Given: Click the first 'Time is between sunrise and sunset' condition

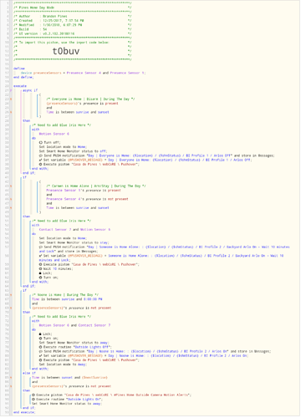Looking at the screenshot, I should coord(78,112).
